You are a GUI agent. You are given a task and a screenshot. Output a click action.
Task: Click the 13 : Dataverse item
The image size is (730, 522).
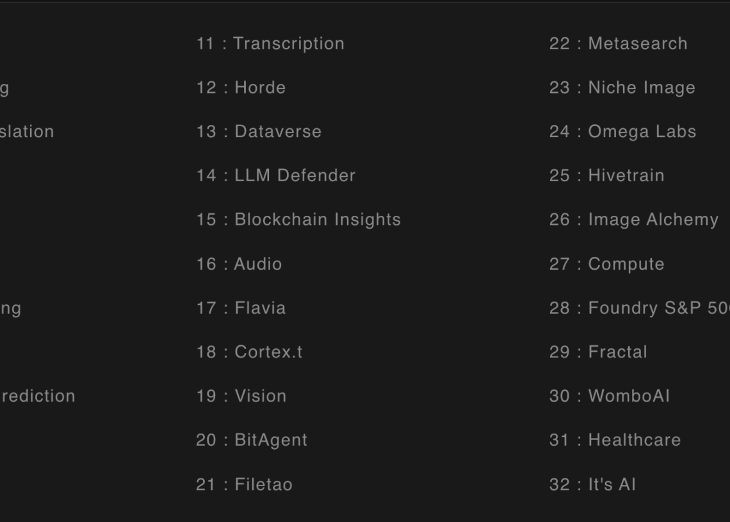click(259, 131)
